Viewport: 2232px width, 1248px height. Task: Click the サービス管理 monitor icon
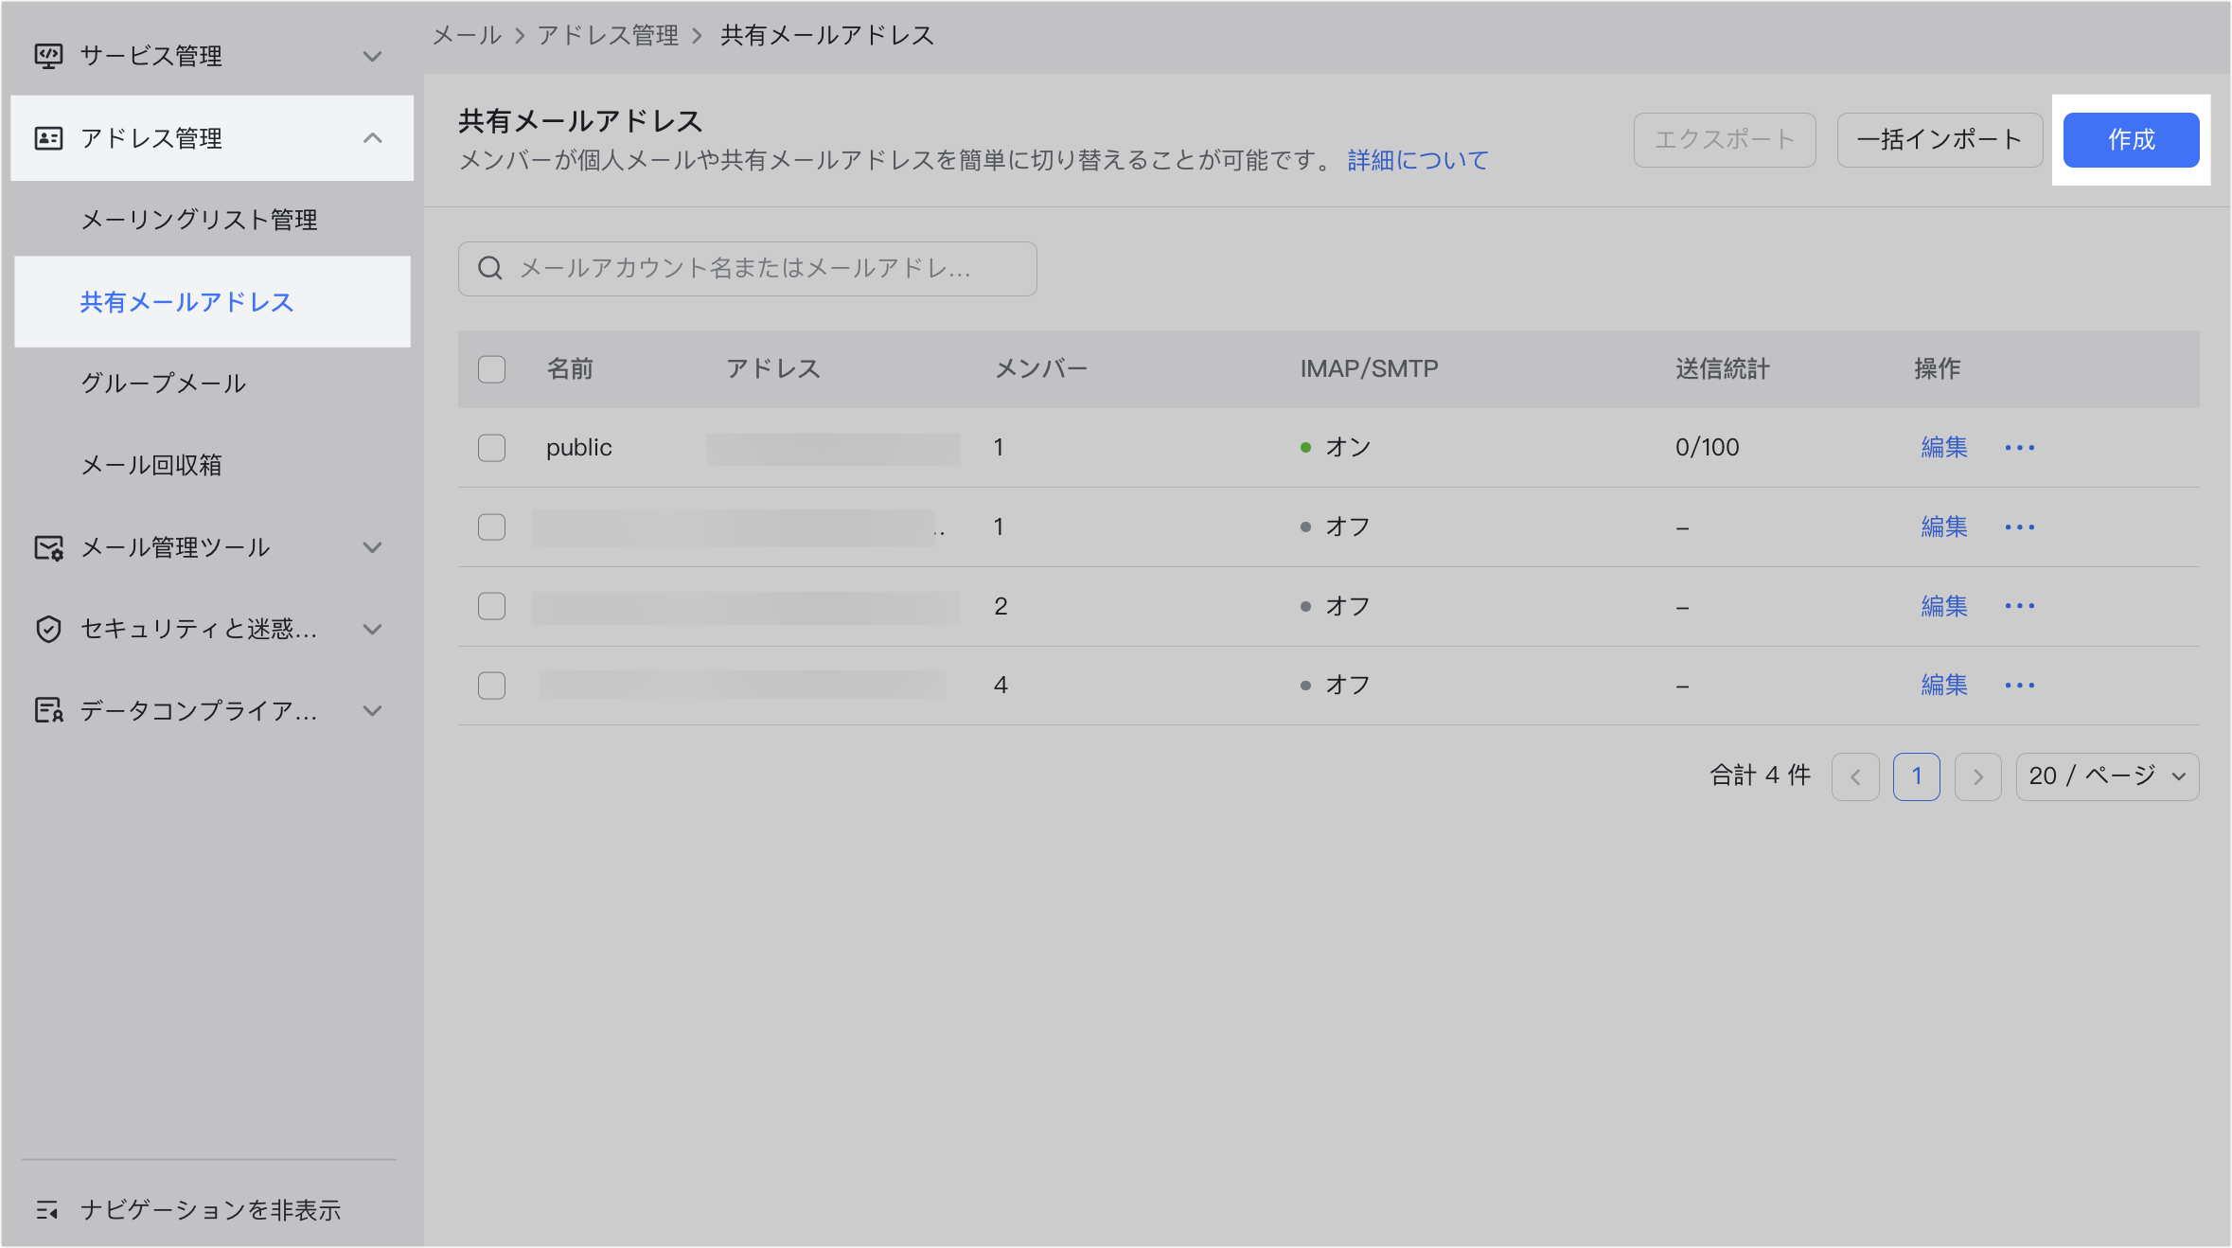[48, 56]
